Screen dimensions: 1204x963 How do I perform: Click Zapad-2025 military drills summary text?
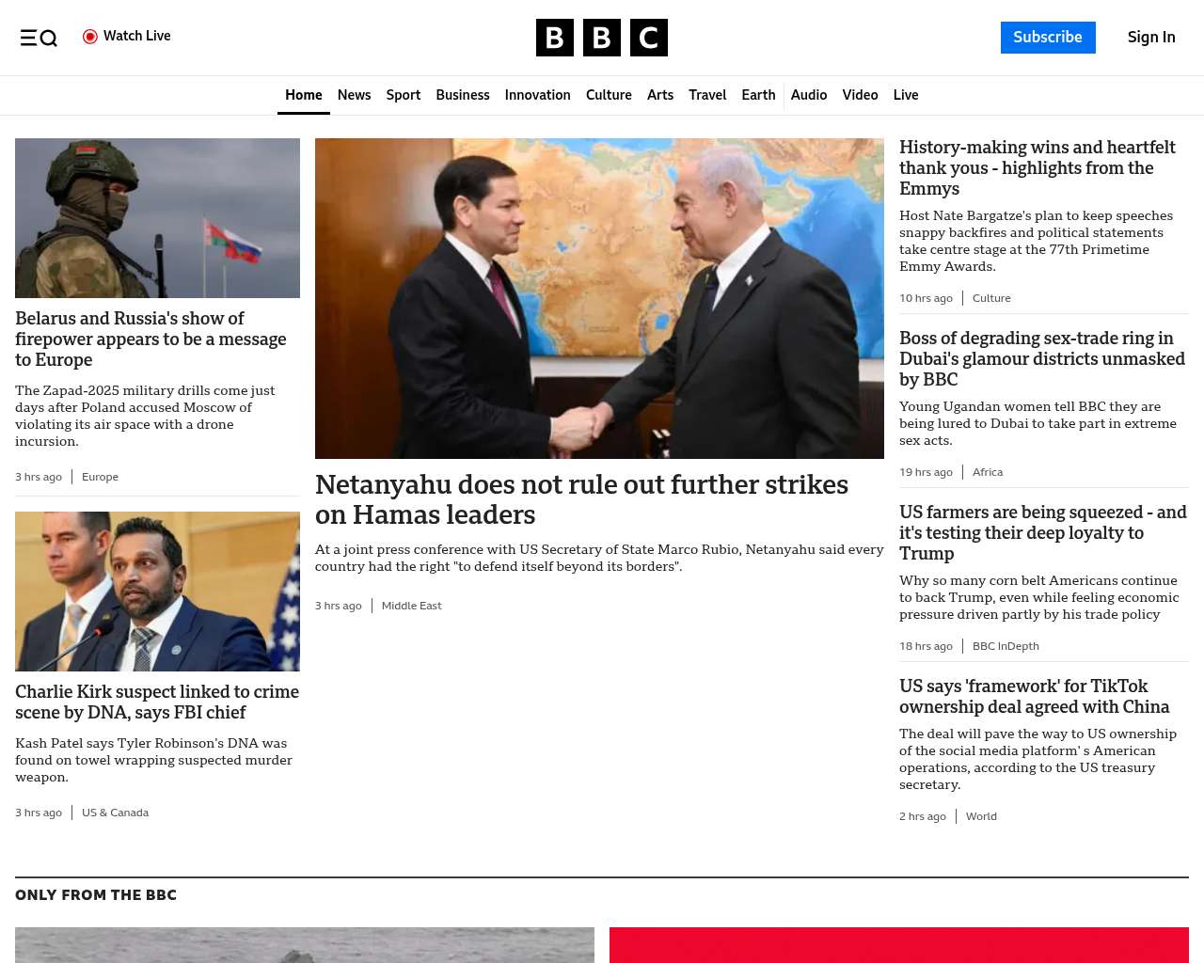tap(146, 416)
